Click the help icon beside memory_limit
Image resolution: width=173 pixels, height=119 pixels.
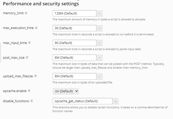(26, 13)
